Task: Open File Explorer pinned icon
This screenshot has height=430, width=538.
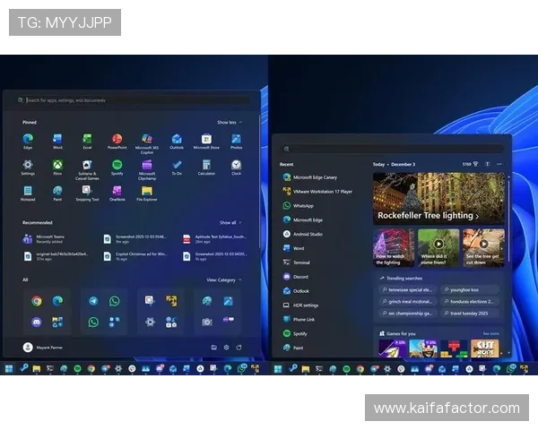Action: (146, 193)
